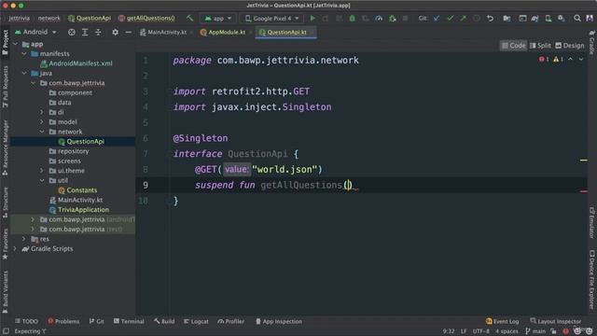This screenshot has width=597, height=336.
Task: Open Search Everywhere with the magnifier icon
Action: (x=577, y=19)
